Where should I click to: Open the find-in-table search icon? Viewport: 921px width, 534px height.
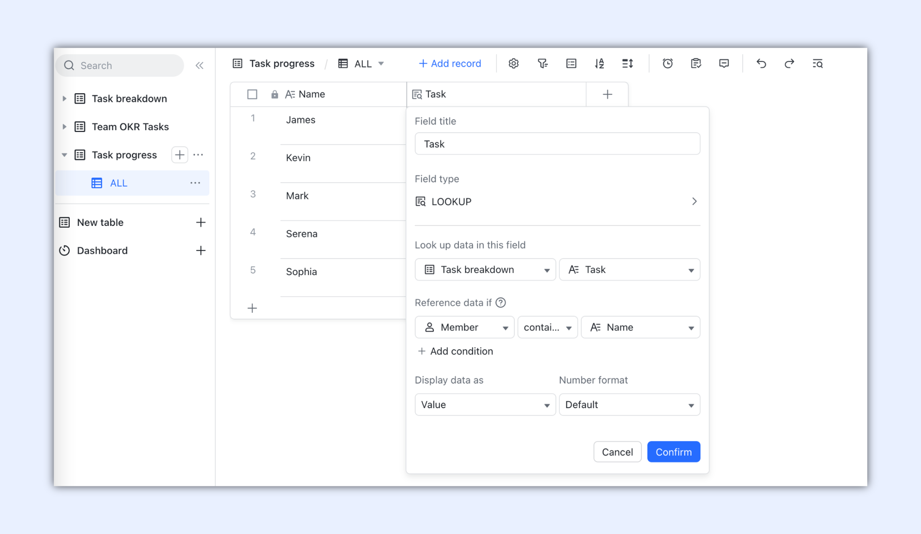(817, 64)
